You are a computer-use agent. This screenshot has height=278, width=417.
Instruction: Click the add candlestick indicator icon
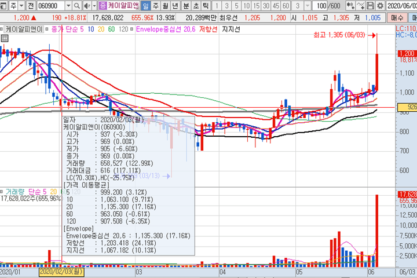point(350,5)
